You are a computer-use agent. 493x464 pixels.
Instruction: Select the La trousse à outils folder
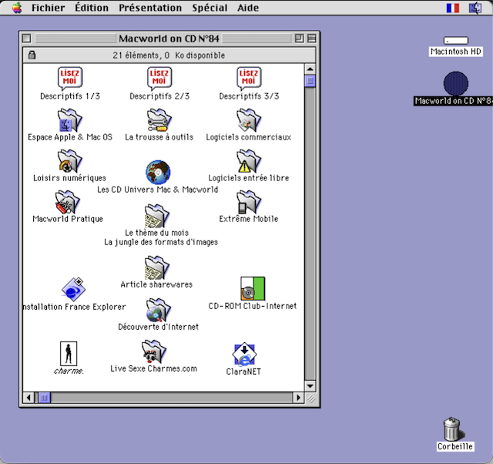(x=159, y=120)
